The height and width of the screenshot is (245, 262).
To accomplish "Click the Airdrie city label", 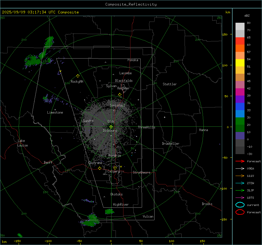I will [x=115, y=156].
